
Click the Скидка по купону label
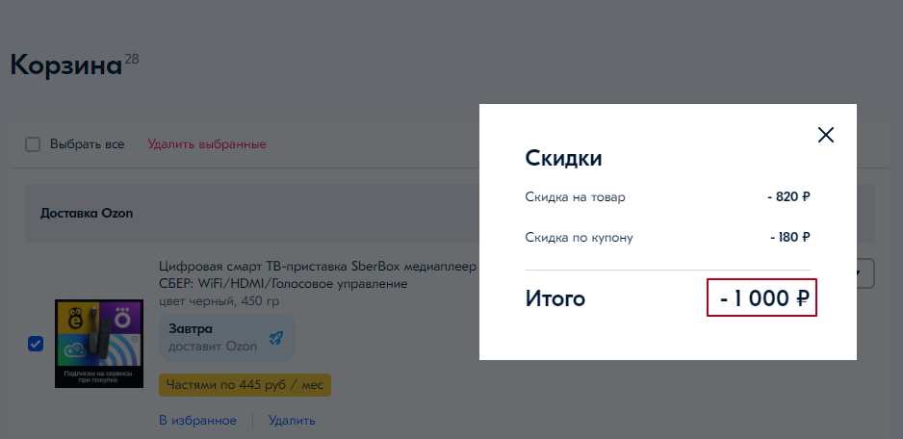tap(579, 238)
